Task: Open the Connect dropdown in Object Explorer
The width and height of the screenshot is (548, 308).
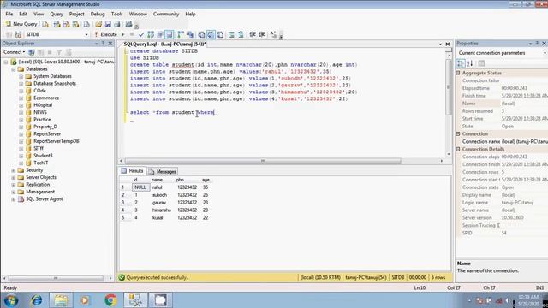Action: click(14, 52)
